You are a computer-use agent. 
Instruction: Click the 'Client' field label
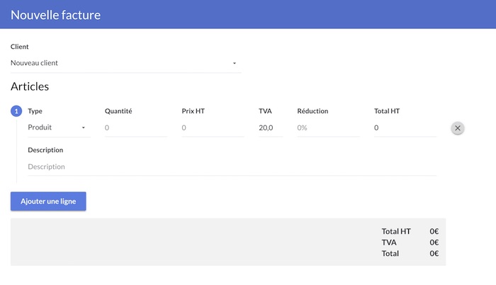[20, 47]
